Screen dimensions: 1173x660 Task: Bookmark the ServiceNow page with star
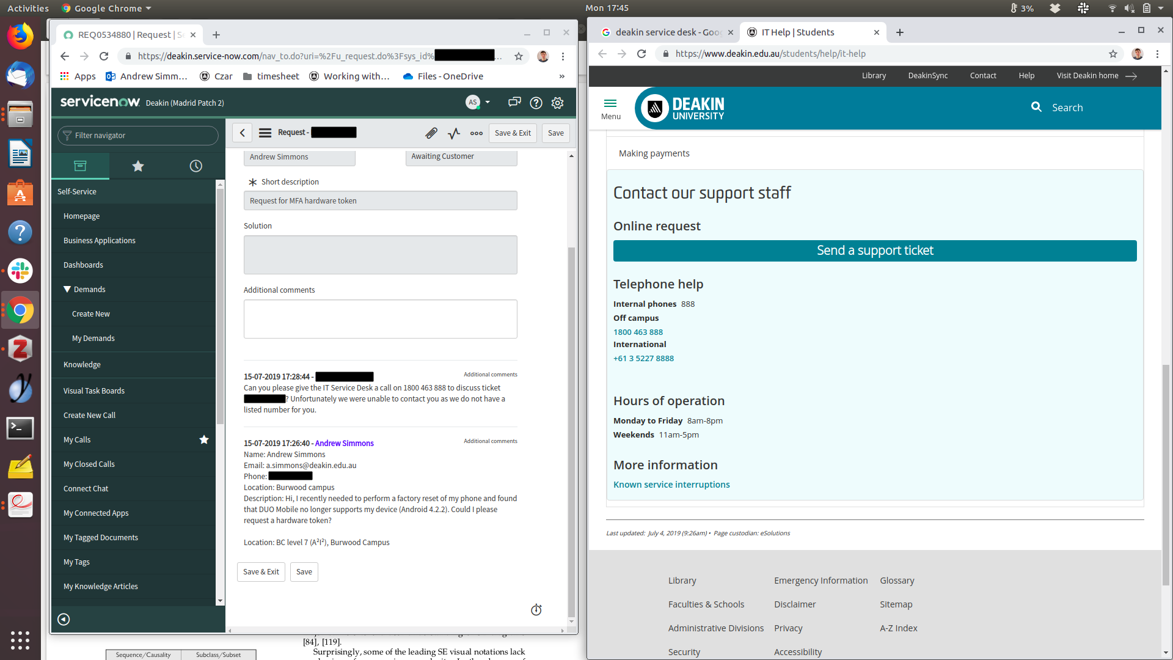[x=519, y=56]
